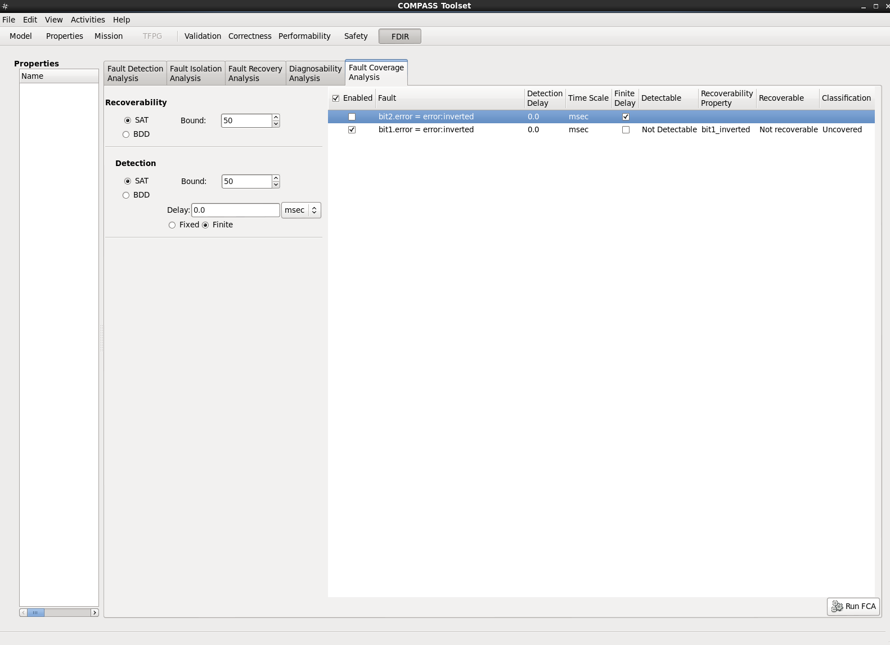This screenshot has width=890, height=645.
Task: Sort by Time Scale column header
Action: coord(588,98)
